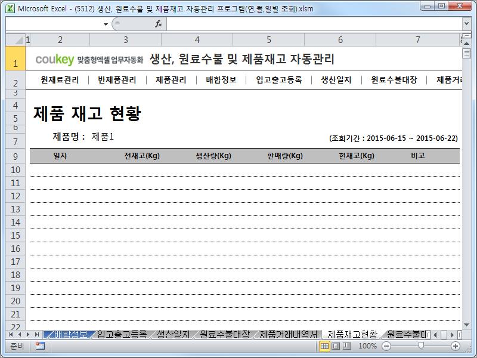477x358 pixels.
Task: Open the Name Box dropdown arrow
Action: tap(106, 24)
